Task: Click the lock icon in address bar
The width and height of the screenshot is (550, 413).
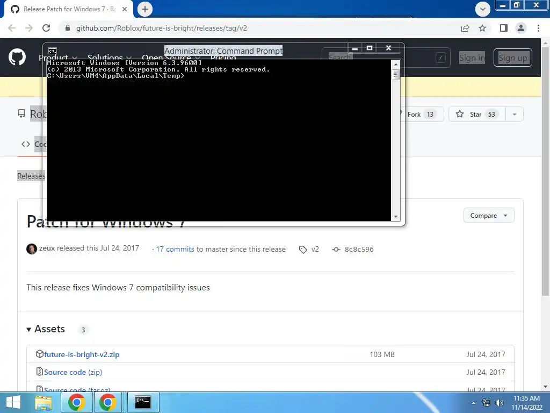Action: coord(68,28)
